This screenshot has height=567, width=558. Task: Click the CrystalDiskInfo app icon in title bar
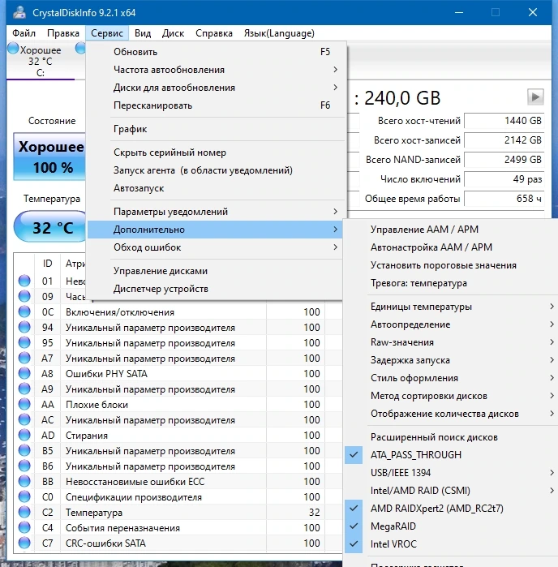pos(19,13)
